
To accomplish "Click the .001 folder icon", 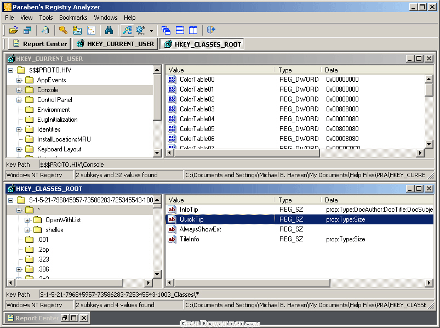I will click(30, 240).
